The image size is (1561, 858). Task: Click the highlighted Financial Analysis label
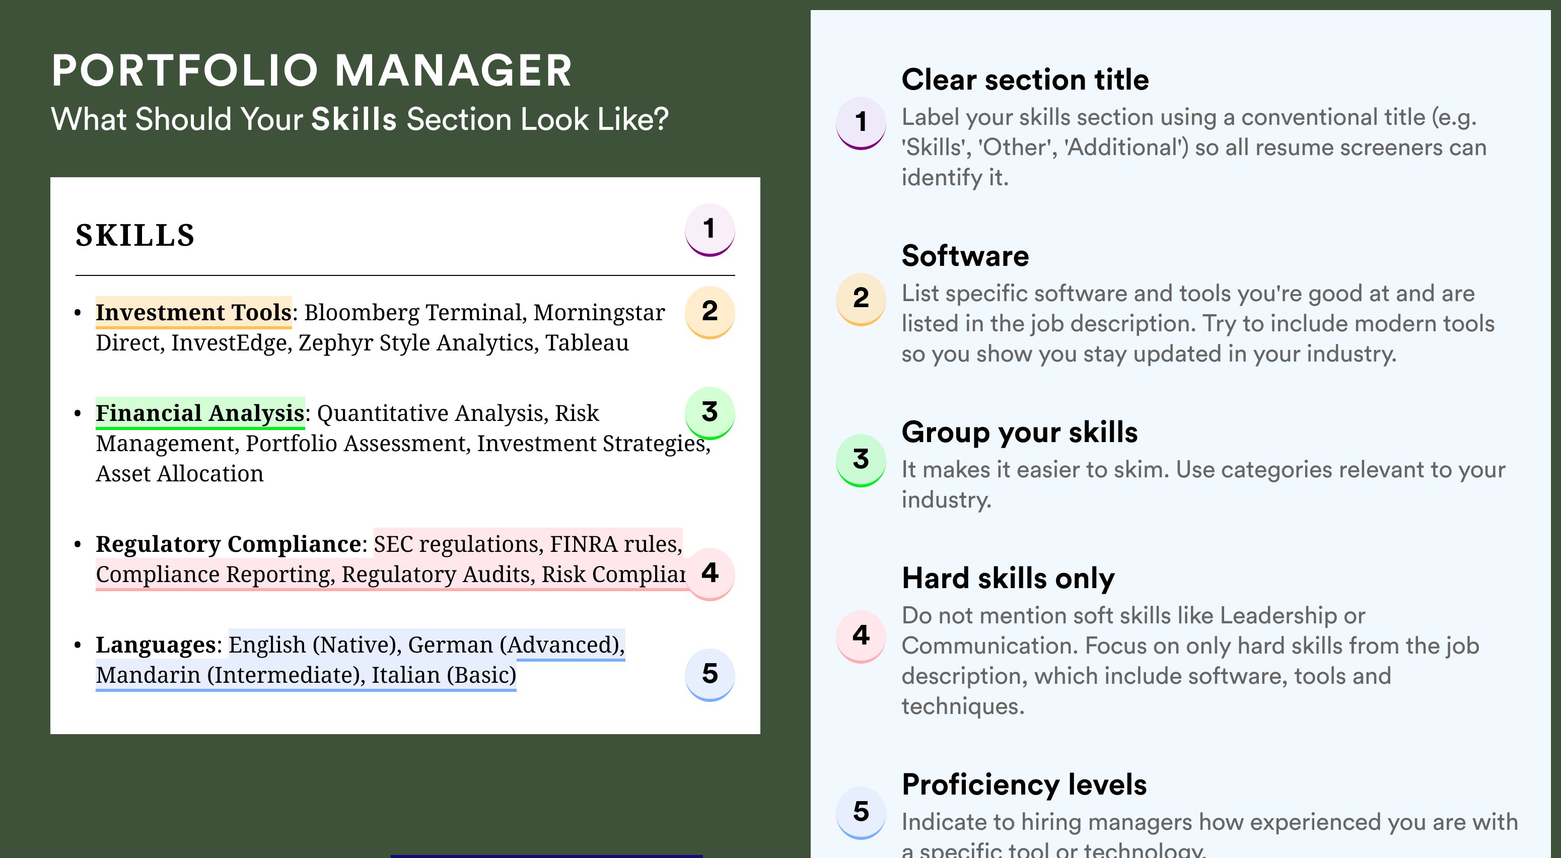click(x=200, y=413)
